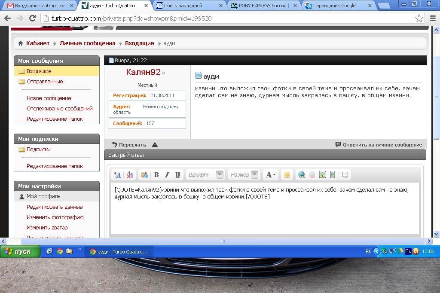Image resolution: width=440 pixels, height=293 pixels.
Task: Click the insert link globe icon
Action: 302,175
